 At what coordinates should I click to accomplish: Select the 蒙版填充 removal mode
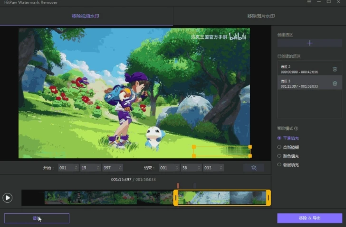click(x=288, y=165)
